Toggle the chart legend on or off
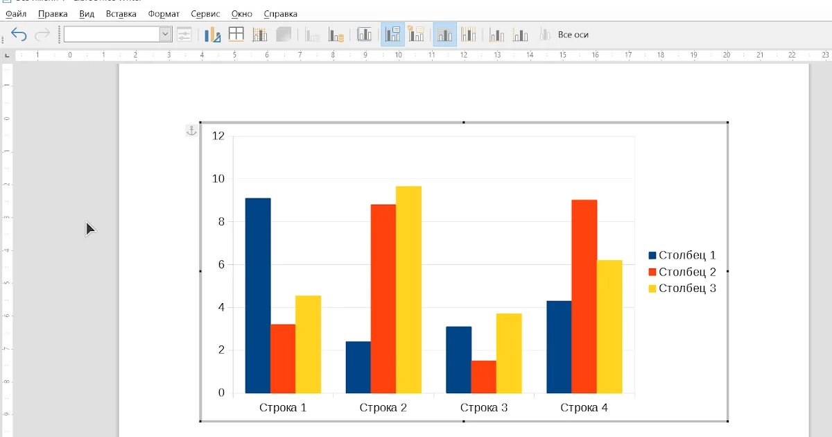Screen dimensions: 832x437 coord(392,33)
